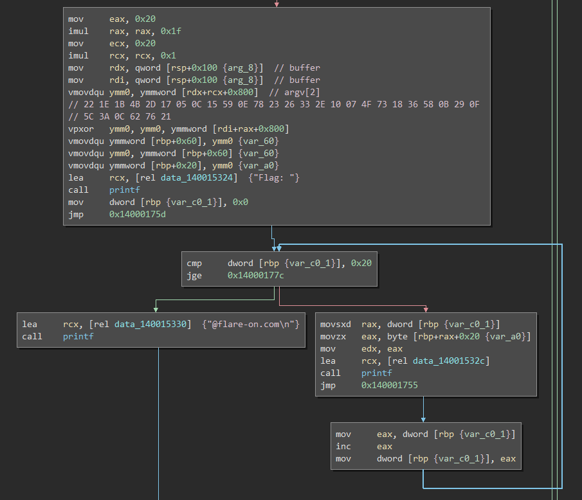Select the cmp var_c0_1, 0x20 instruction
The width and height of the screenshot is (582, 500).
coord(279,263)
